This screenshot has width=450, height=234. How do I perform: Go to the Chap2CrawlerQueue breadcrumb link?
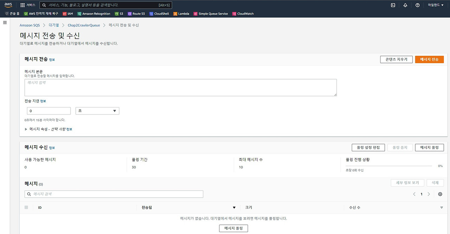(84, 25)
